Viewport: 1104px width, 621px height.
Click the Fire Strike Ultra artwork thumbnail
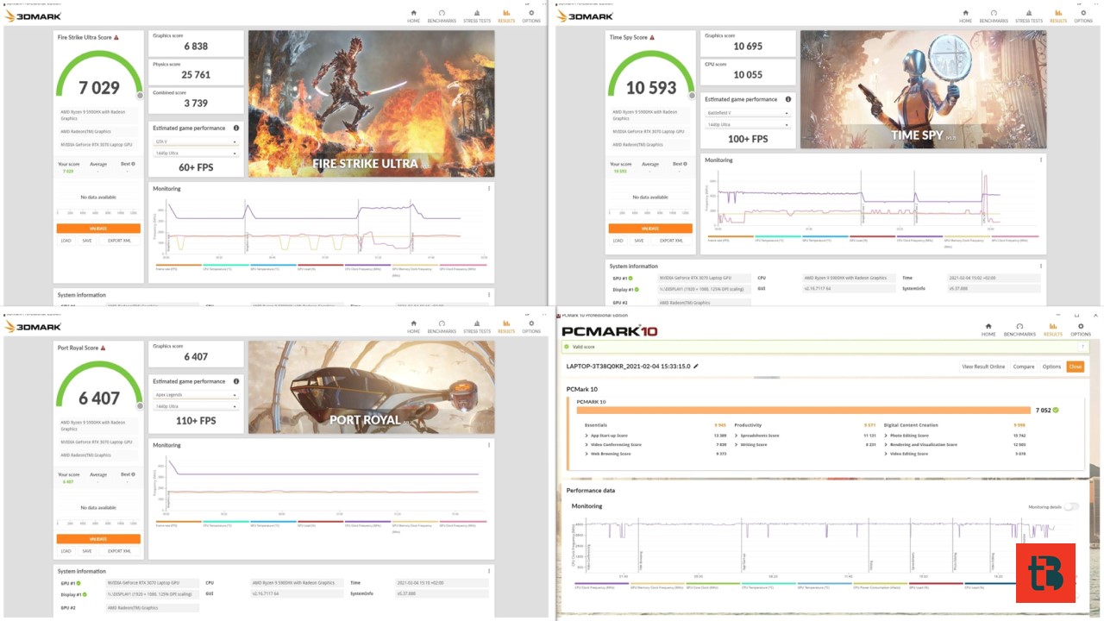click(x=372, y=103)
